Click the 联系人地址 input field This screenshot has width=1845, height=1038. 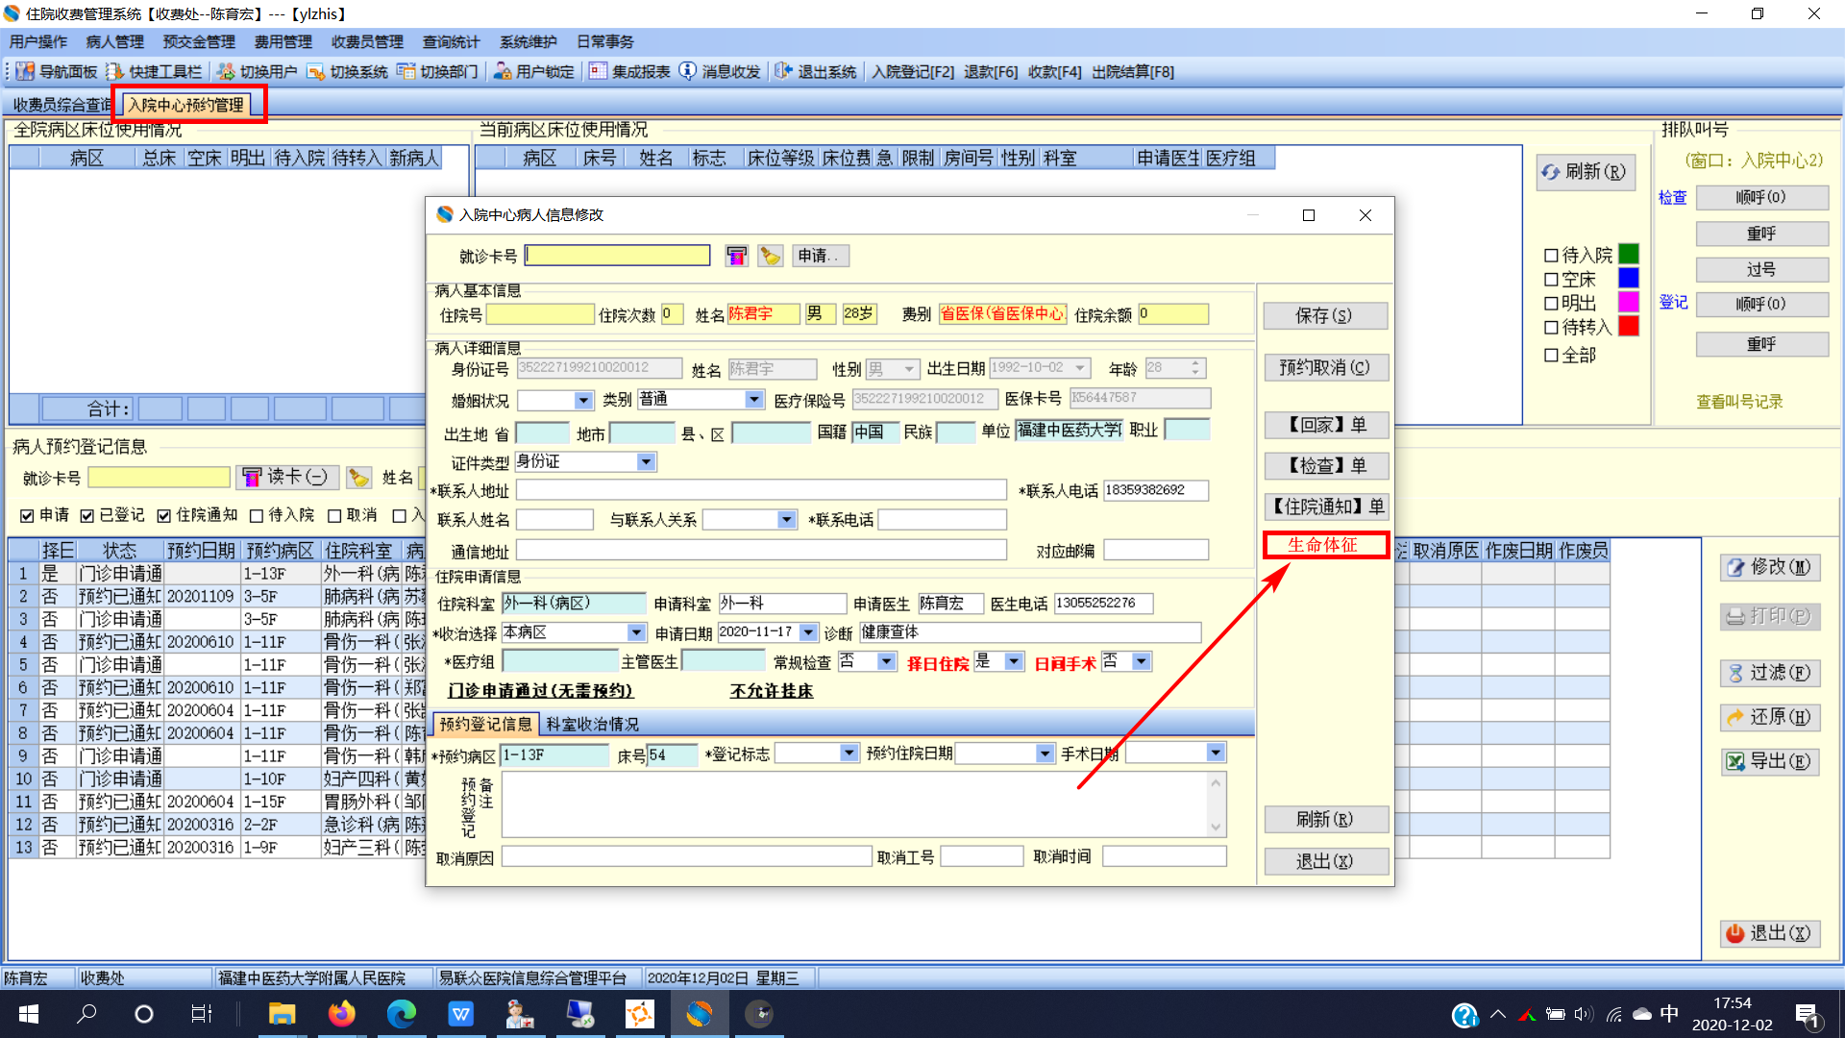[760, 490]
